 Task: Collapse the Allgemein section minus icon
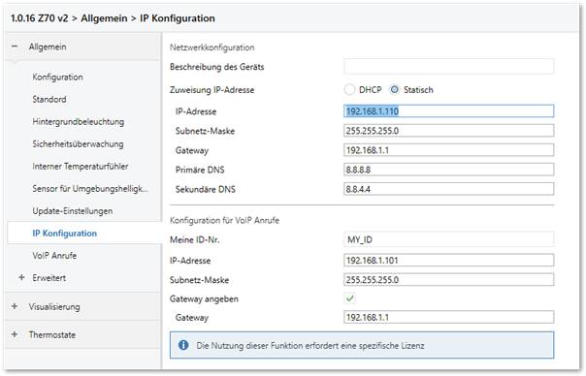click(x=15, y=47)
